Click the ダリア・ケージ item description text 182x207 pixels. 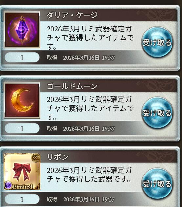pos(90,37)
